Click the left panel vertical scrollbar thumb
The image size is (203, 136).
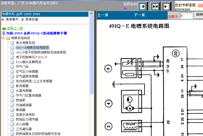(91, 55)
